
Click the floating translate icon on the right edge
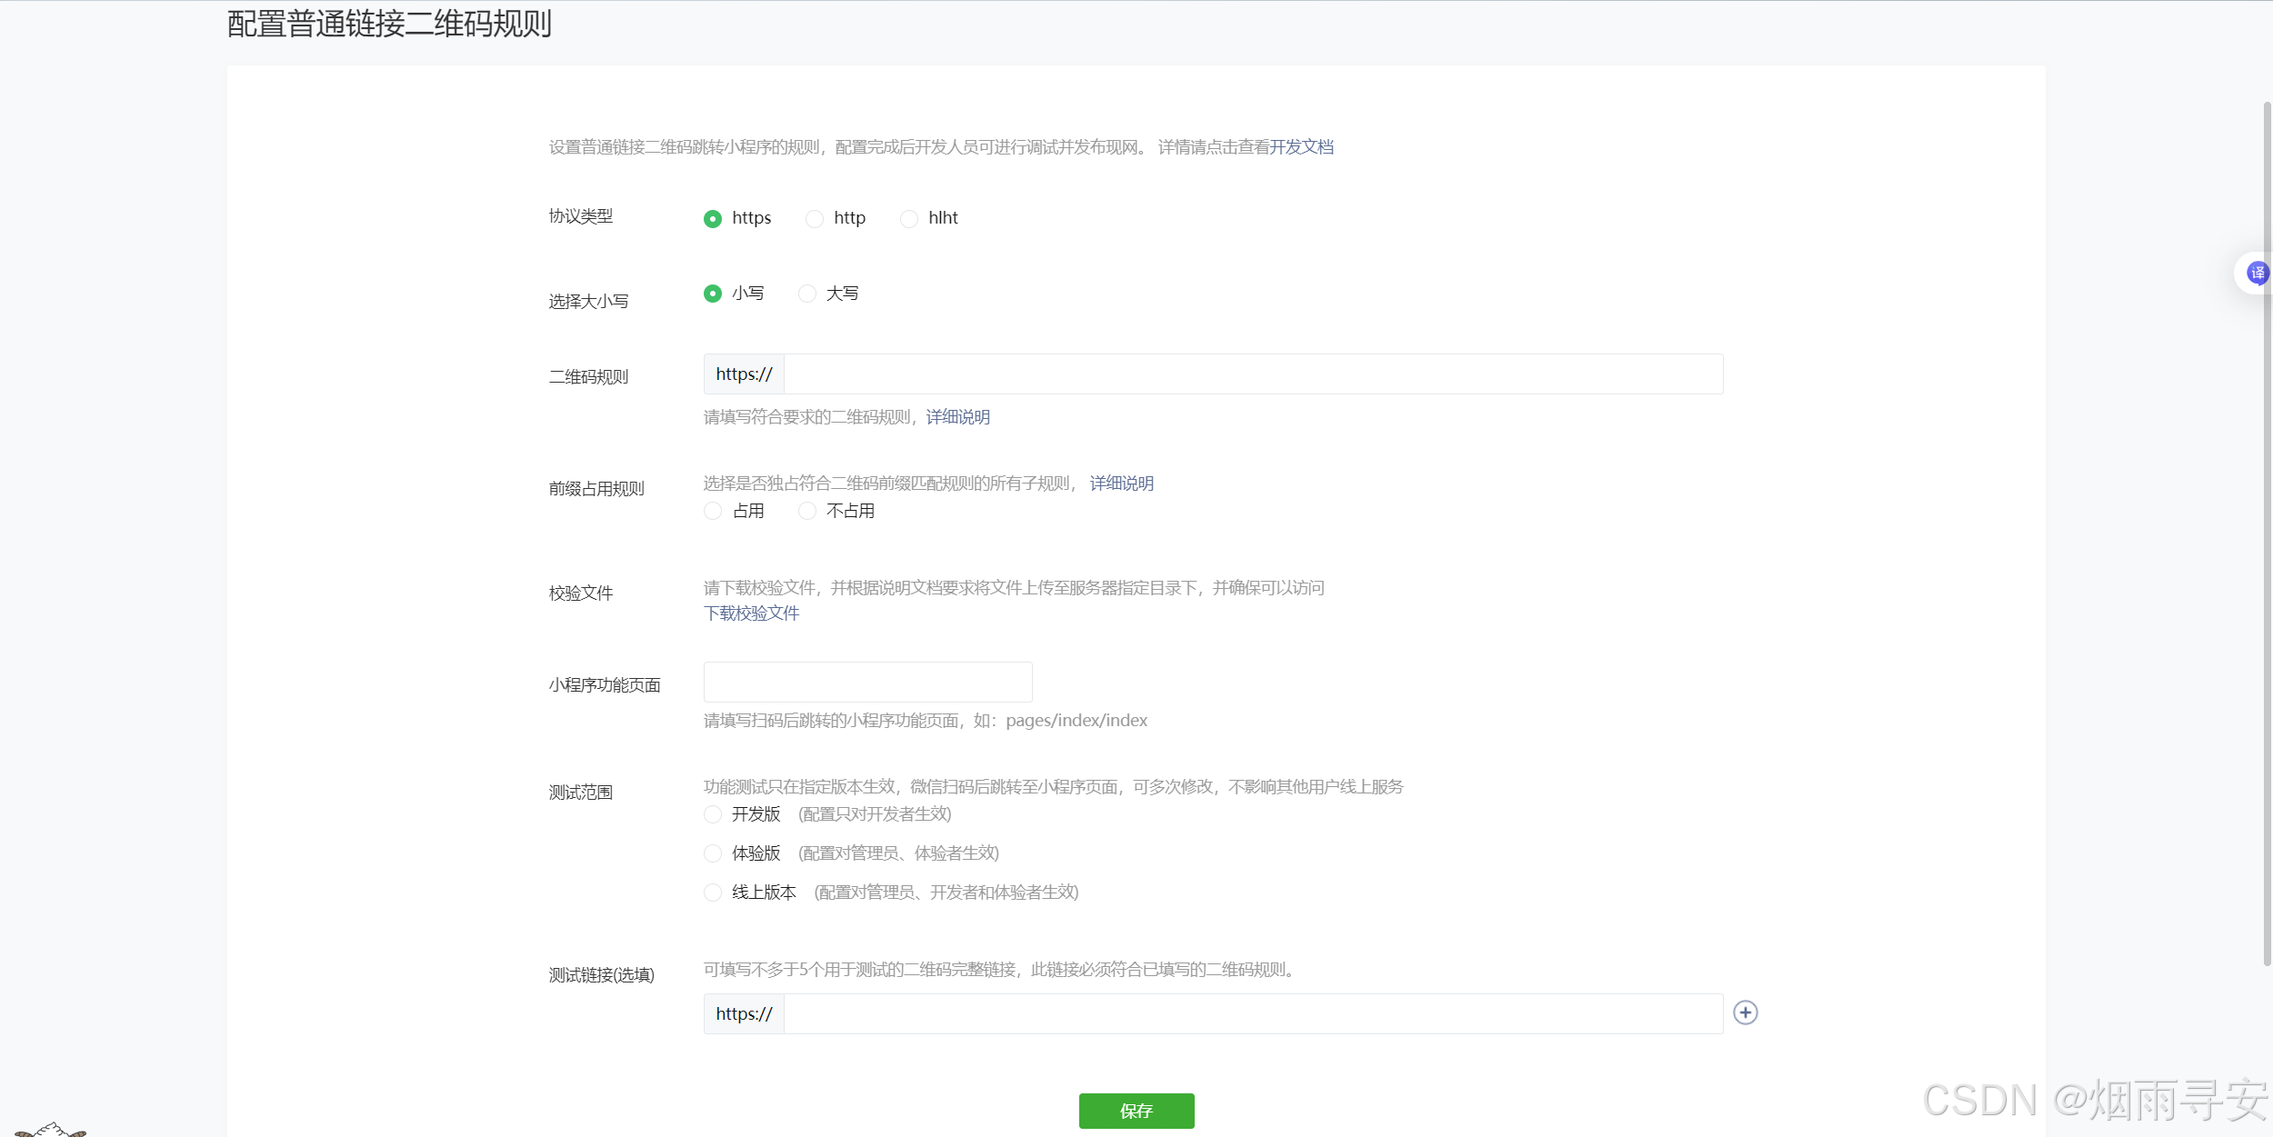[x=2257, y=273]
